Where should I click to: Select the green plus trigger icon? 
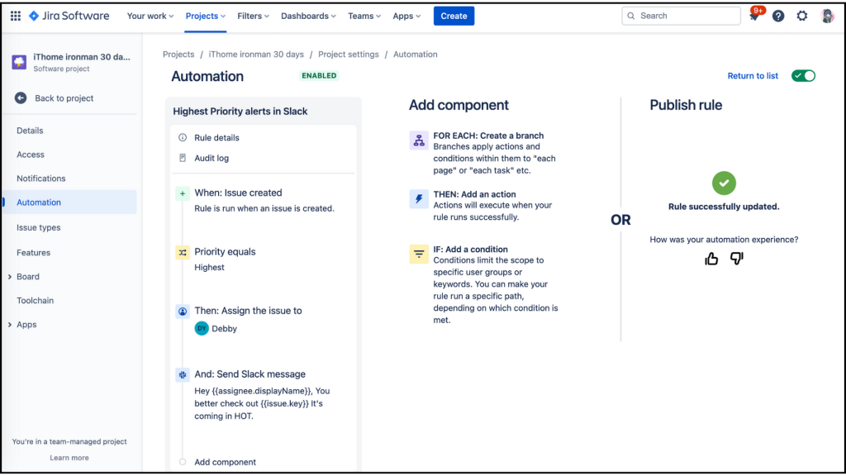pyautogui.click(x=183, y=193)
